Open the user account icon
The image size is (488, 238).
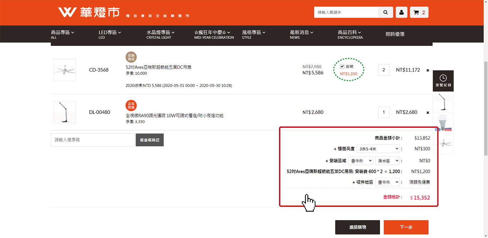[402, 12]
